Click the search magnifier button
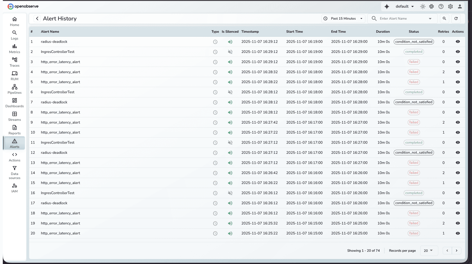Viewport: 472px width, 264px height. pyautogui.click(x=444, y=19)
